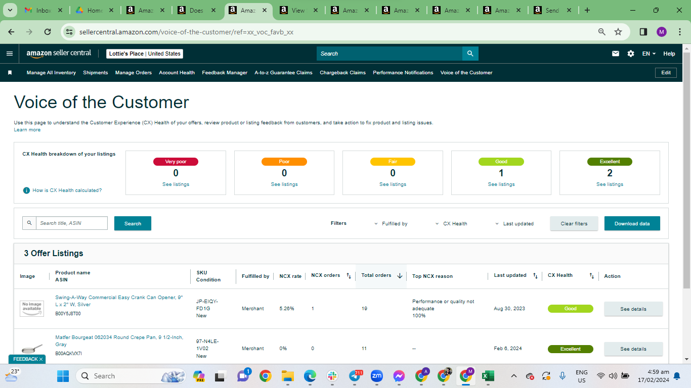Expand the Fulfilled by filter

point(391,224)
